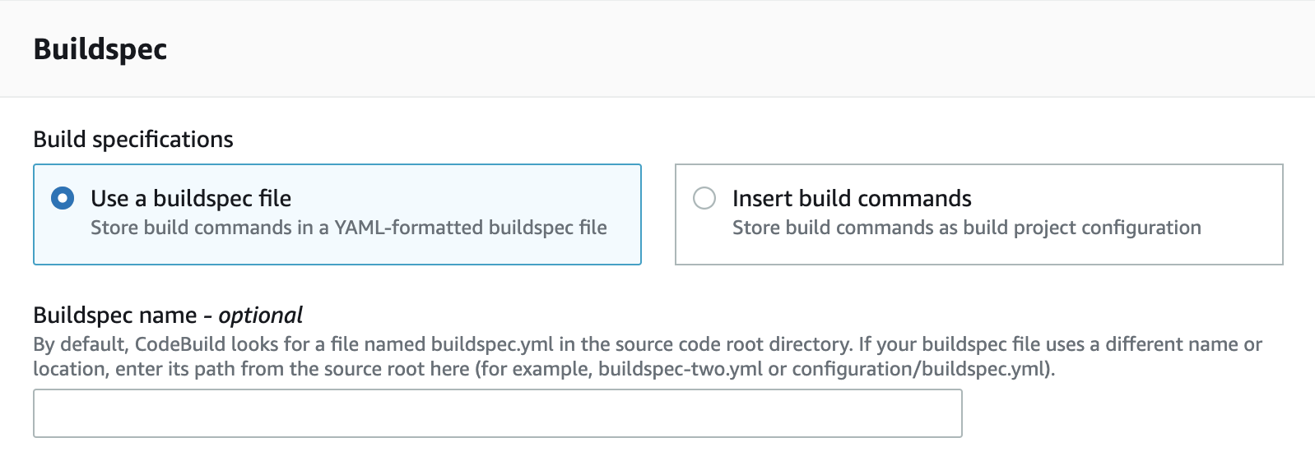Viewport: 1315px width, 470px height.
Task: Click 'By default' at start of help text
Action: click(x=80, y=344)
